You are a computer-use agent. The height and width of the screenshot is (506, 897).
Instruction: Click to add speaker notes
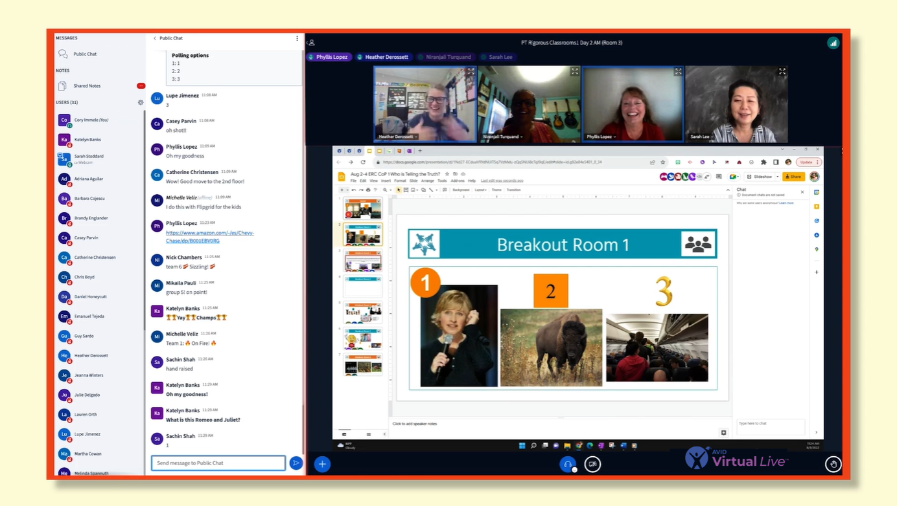(415, 424)
